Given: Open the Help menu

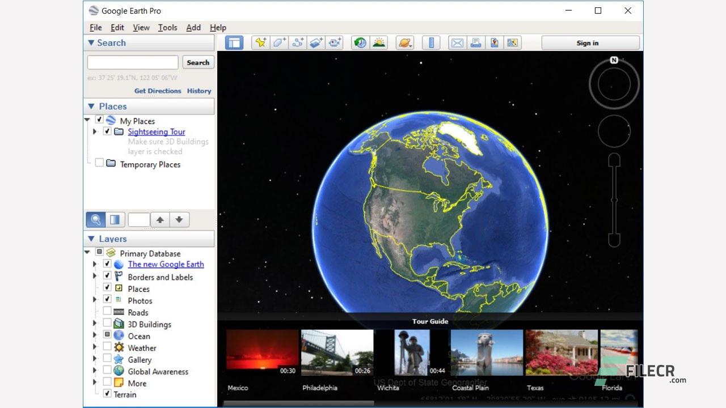Looking at the screenshot, I should [218, 27].
